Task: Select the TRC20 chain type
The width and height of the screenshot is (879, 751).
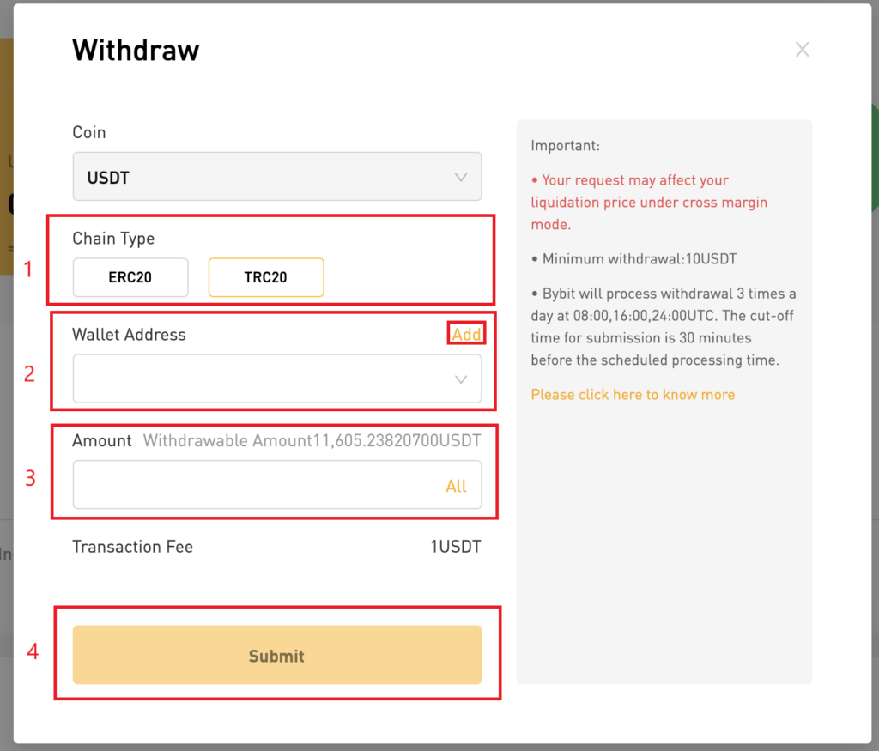Action: [265, 277]
